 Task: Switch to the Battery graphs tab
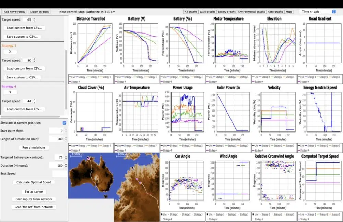(226, 12)
